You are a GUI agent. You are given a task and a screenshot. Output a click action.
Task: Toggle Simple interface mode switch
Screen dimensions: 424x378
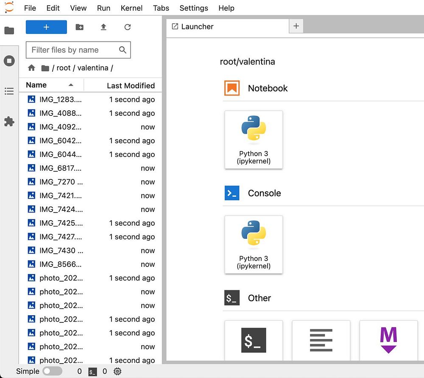tap(52, 371)
